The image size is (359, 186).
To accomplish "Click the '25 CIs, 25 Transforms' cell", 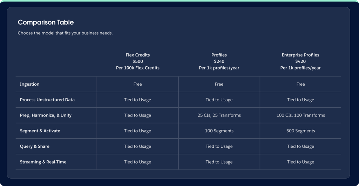I will coord(219,115).
